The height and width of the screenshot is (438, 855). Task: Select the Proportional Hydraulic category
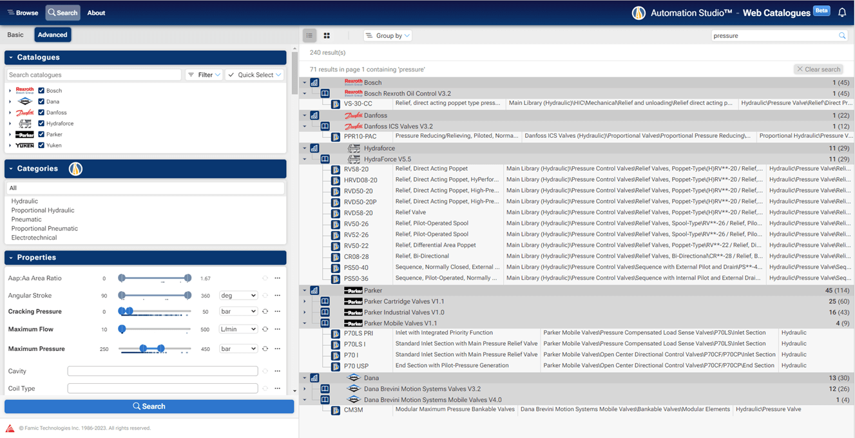click(x=43, y=211)
